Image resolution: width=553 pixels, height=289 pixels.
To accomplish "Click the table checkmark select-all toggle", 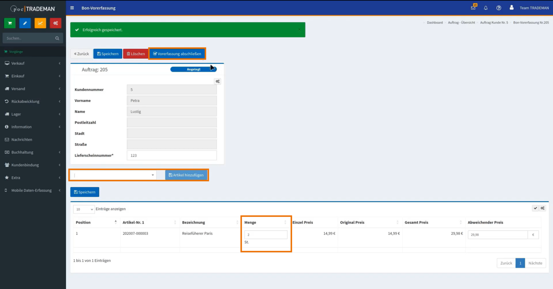I will [x=535, y=208].
